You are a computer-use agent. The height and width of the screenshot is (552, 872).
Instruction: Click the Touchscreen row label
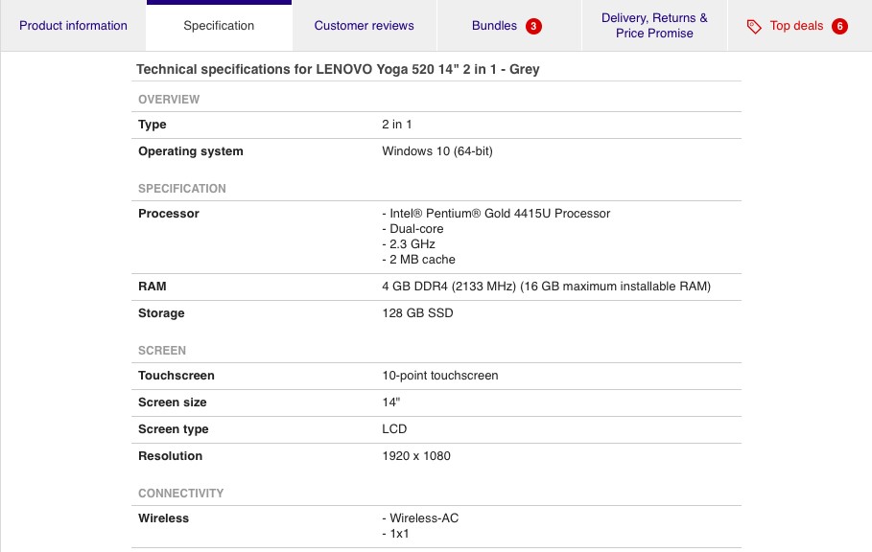[x=177, y=376]
